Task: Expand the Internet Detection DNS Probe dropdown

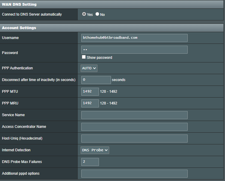Action: [95, 150]
